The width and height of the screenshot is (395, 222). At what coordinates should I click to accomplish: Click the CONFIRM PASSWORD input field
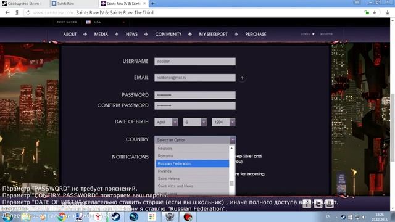coord(195,105)
